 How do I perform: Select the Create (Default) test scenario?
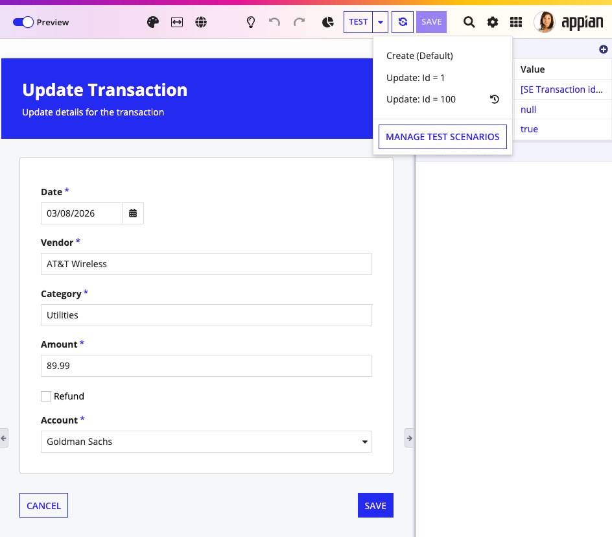(x=419, y=56)
